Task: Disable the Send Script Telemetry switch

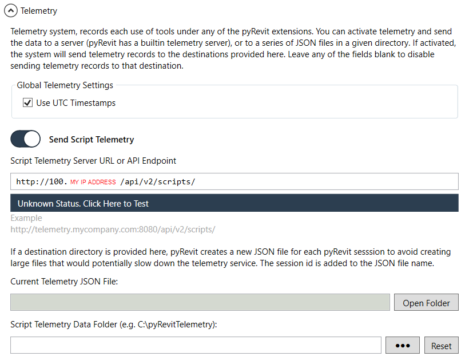Action: 25,139
